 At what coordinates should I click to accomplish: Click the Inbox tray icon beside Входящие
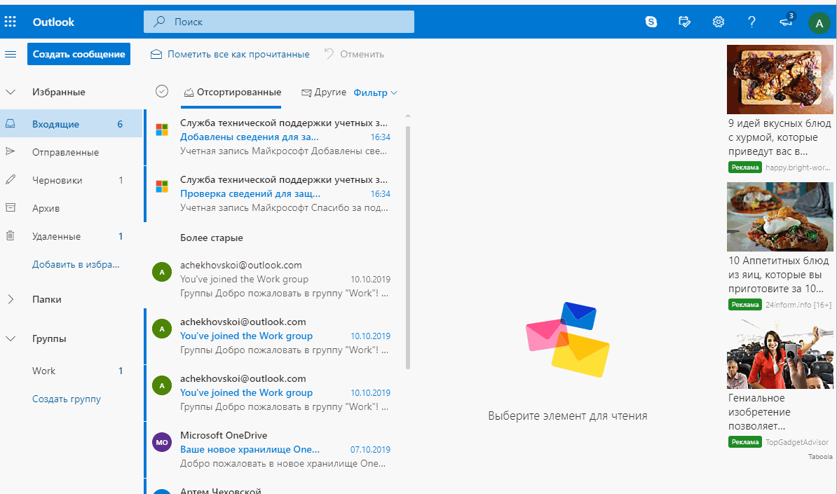10,124
